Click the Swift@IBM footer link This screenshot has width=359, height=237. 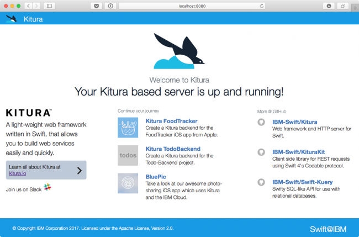tap(328, 229)
